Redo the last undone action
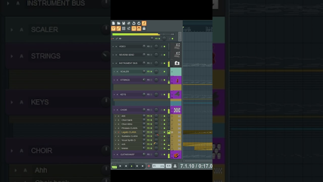323x182 pixels. point(139,23)
